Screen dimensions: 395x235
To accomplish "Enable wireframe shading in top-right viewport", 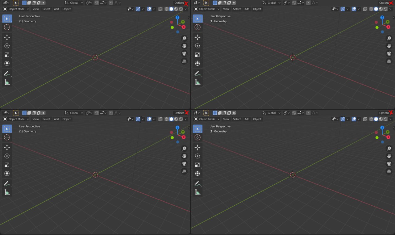I will tap(372, 9).
